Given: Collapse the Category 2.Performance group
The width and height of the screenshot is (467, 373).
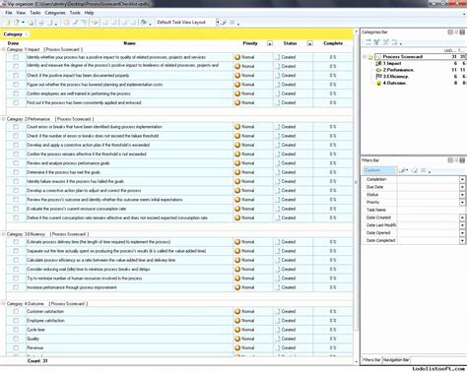Looking at the screenshot, I should pyautogui.click(x=3, y=119).
